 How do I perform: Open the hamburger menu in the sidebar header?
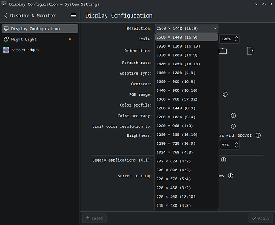coord(74,15)
